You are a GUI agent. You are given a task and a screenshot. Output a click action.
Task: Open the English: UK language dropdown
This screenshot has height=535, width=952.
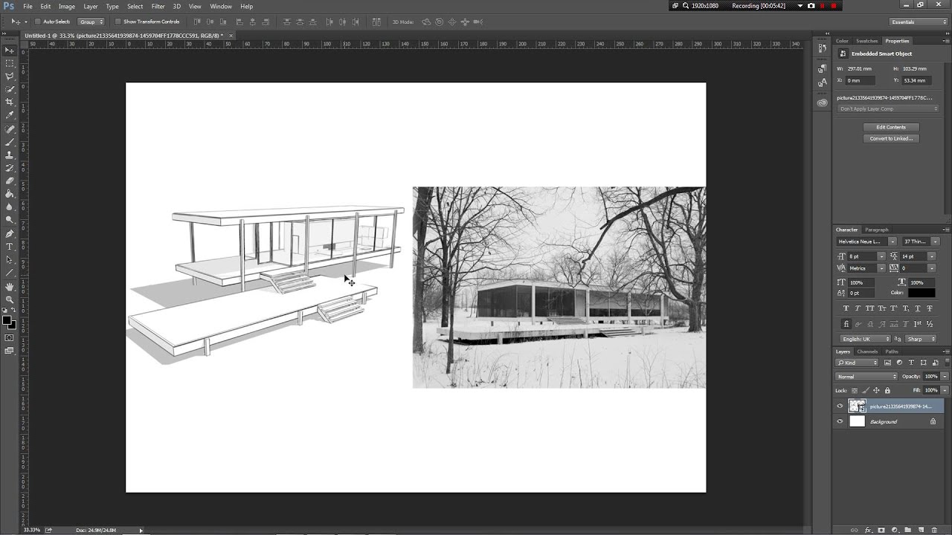point(866,339)
